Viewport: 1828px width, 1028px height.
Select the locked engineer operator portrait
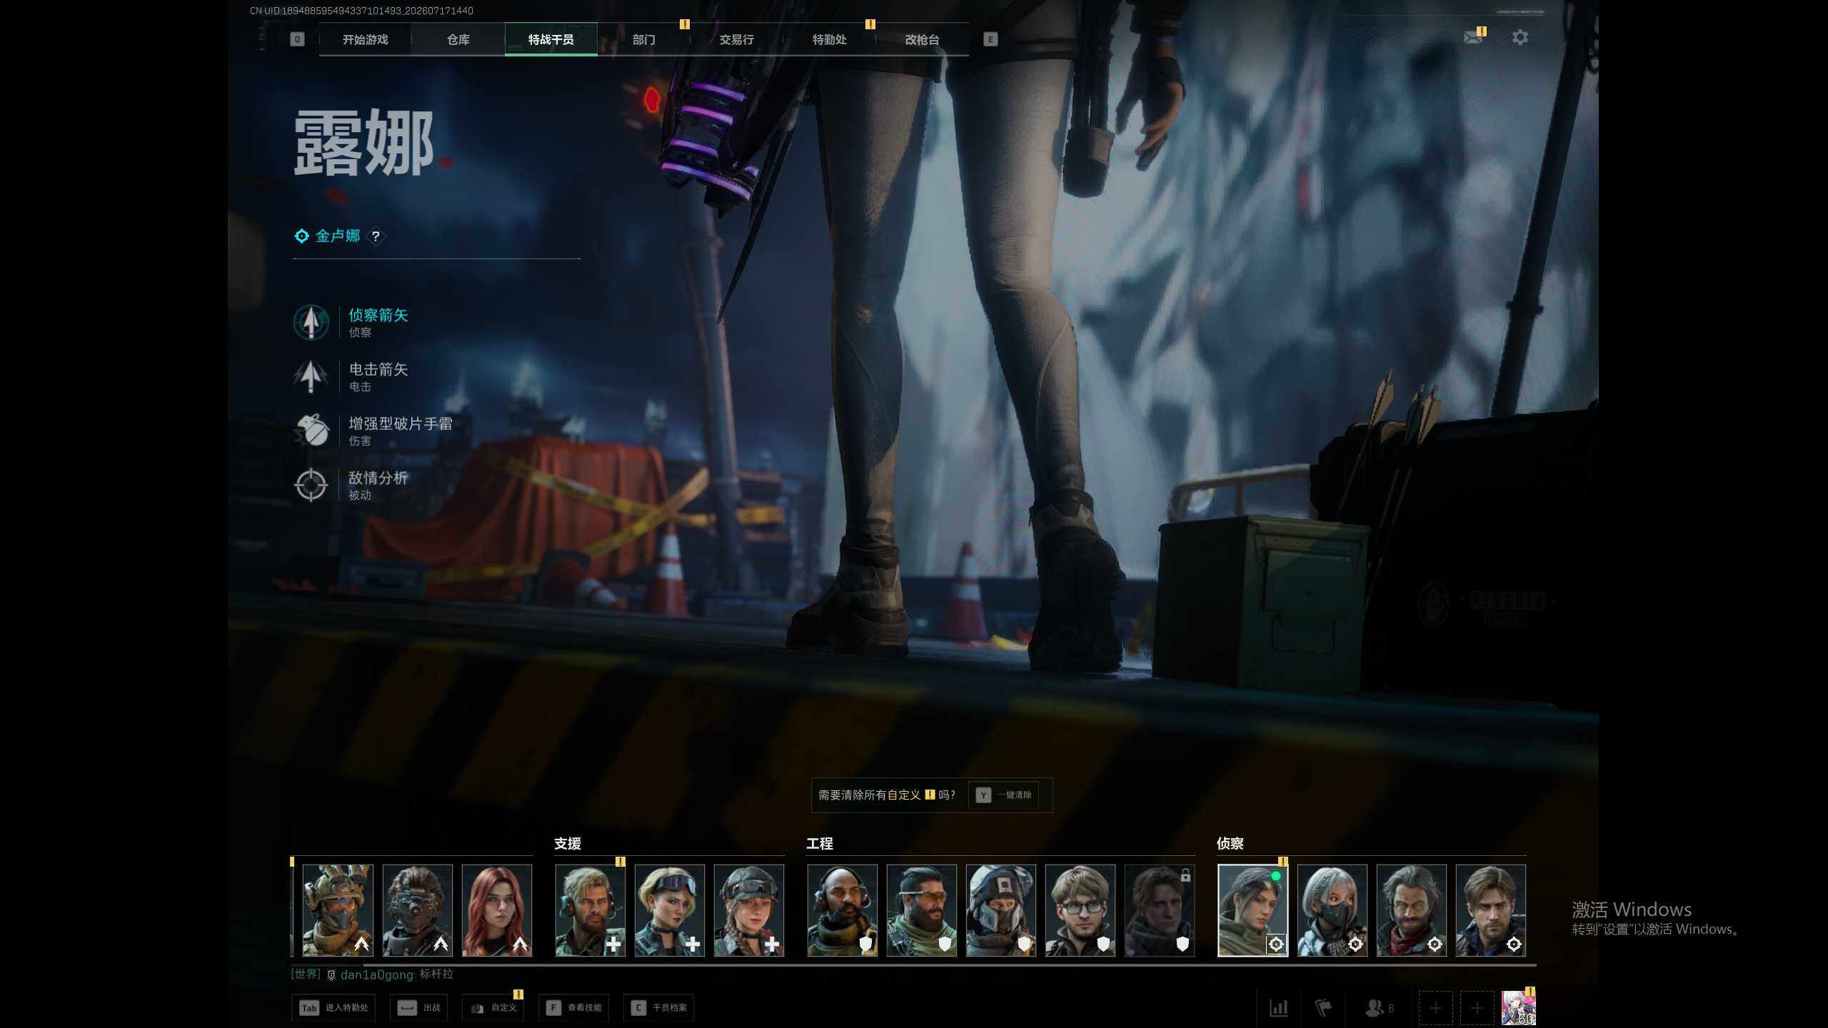(1159, 910)
